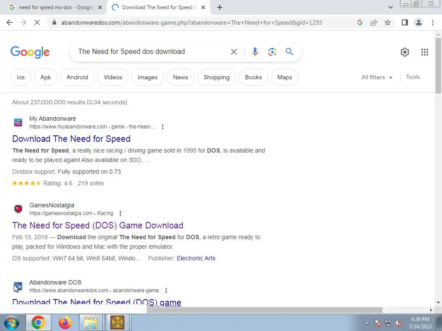442x331 pixels.
Task: Open the Windows Start menu
Action: (x=12, y=322)
